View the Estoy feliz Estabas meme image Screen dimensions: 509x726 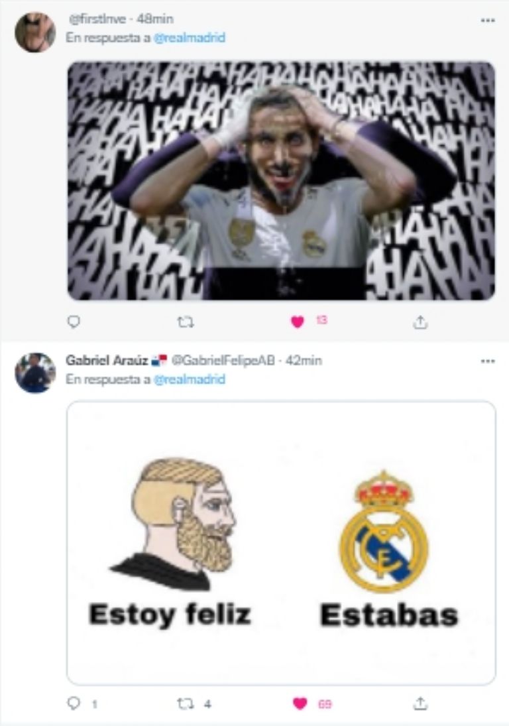pyautogui.click(x=281, y=542)
